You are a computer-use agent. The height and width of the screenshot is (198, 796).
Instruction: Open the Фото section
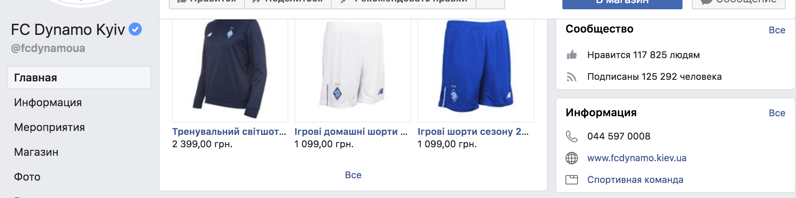[27, 177]
